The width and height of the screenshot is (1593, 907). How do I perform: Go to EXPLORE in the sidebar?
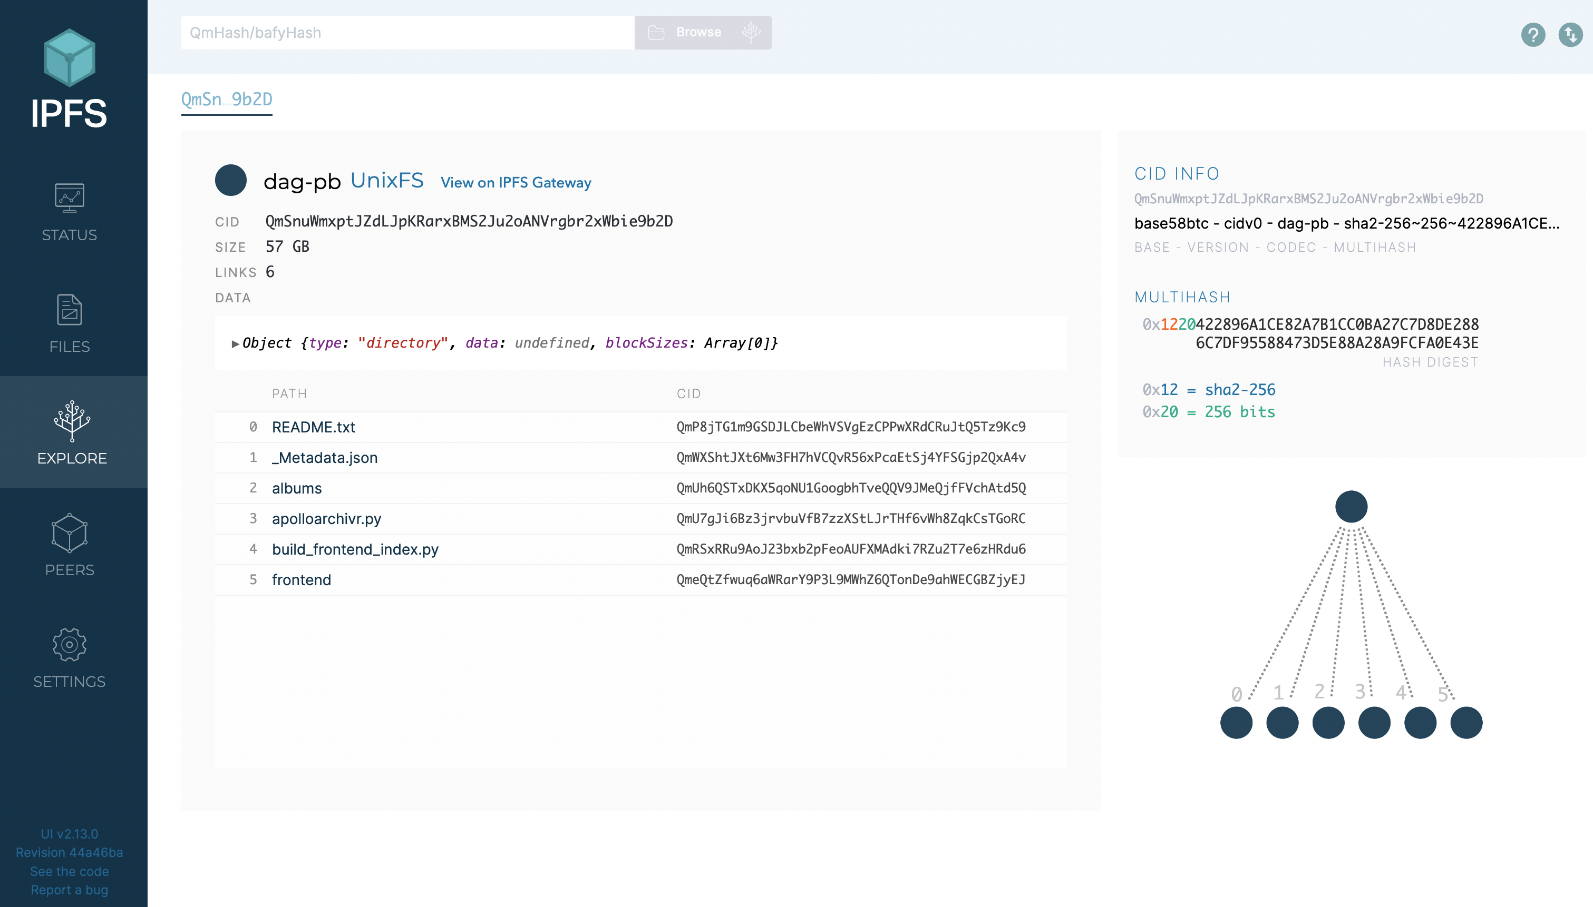pyautogui.click(x=72, y=458)
